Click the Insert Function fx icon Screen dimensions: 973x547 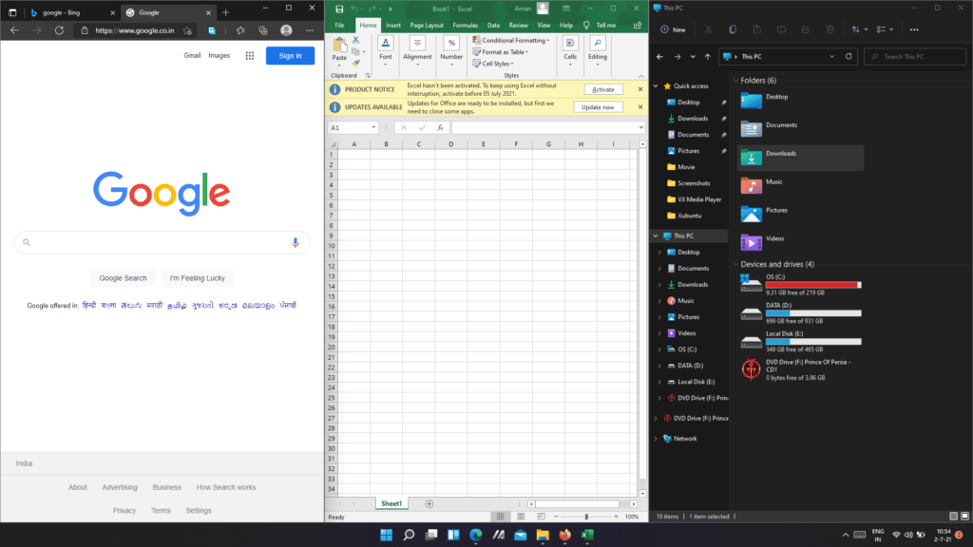pyautogui.click(x=440, y=128)
